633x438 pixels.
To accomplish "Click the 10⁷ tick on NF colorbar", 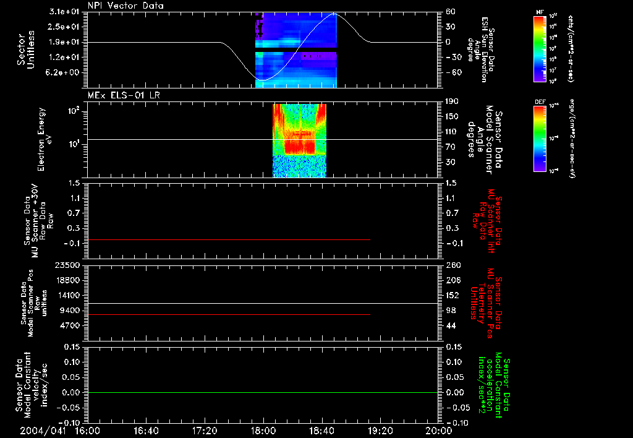I will tap(553, 71).
